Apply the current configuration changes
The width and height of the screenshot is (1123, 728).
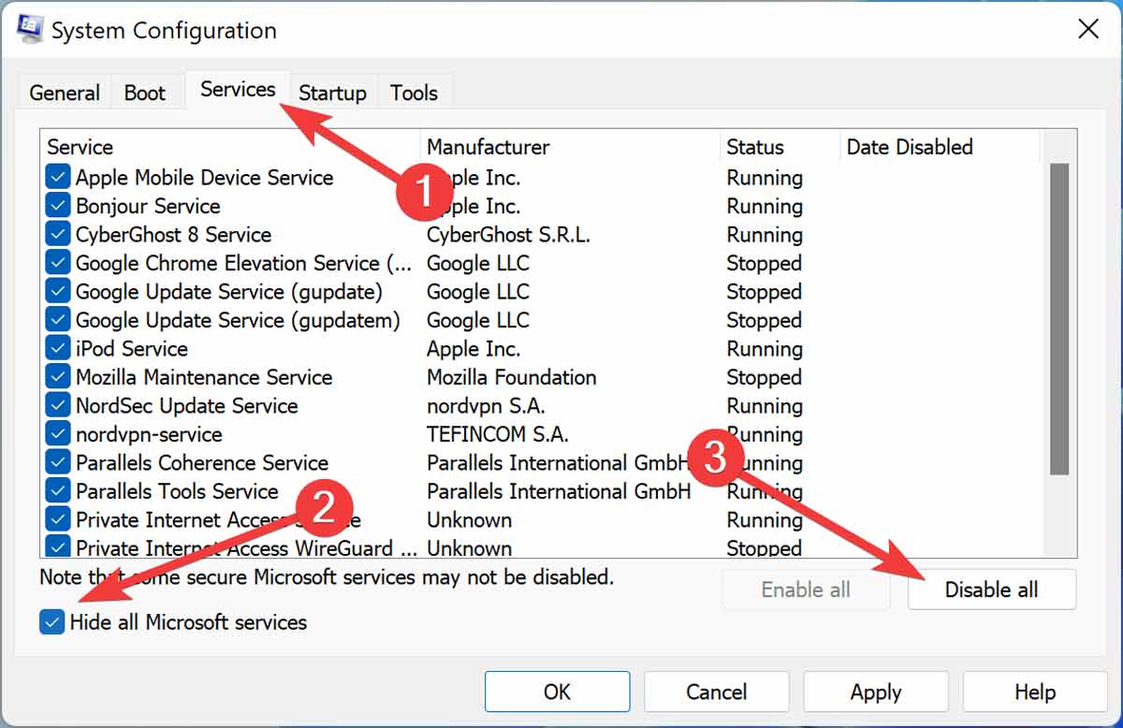pyautogui.click(x=875, y=692)
